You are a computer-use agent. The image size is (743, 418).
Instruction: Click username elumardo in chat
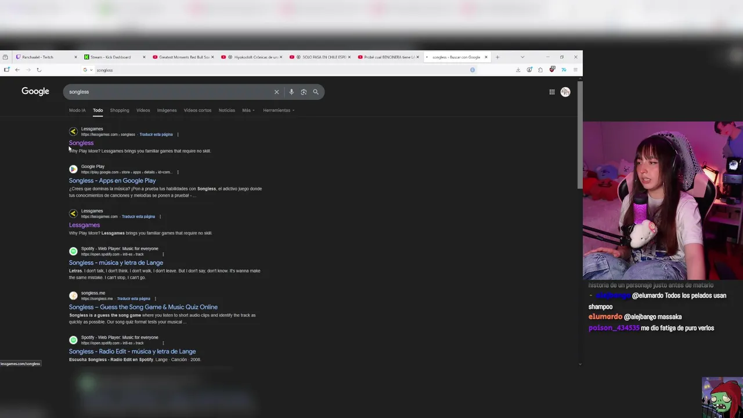coord(605,317)
